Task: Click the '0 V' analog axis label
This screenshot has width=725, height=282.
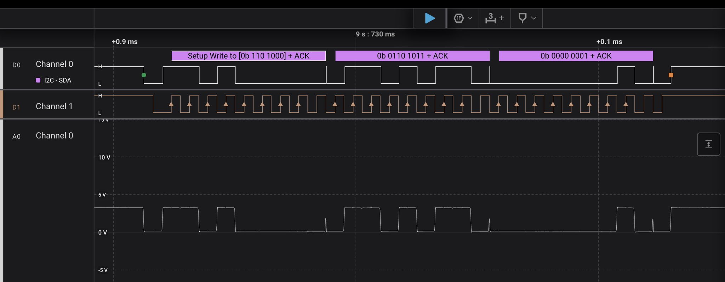Action: click(x=102, y=233)
